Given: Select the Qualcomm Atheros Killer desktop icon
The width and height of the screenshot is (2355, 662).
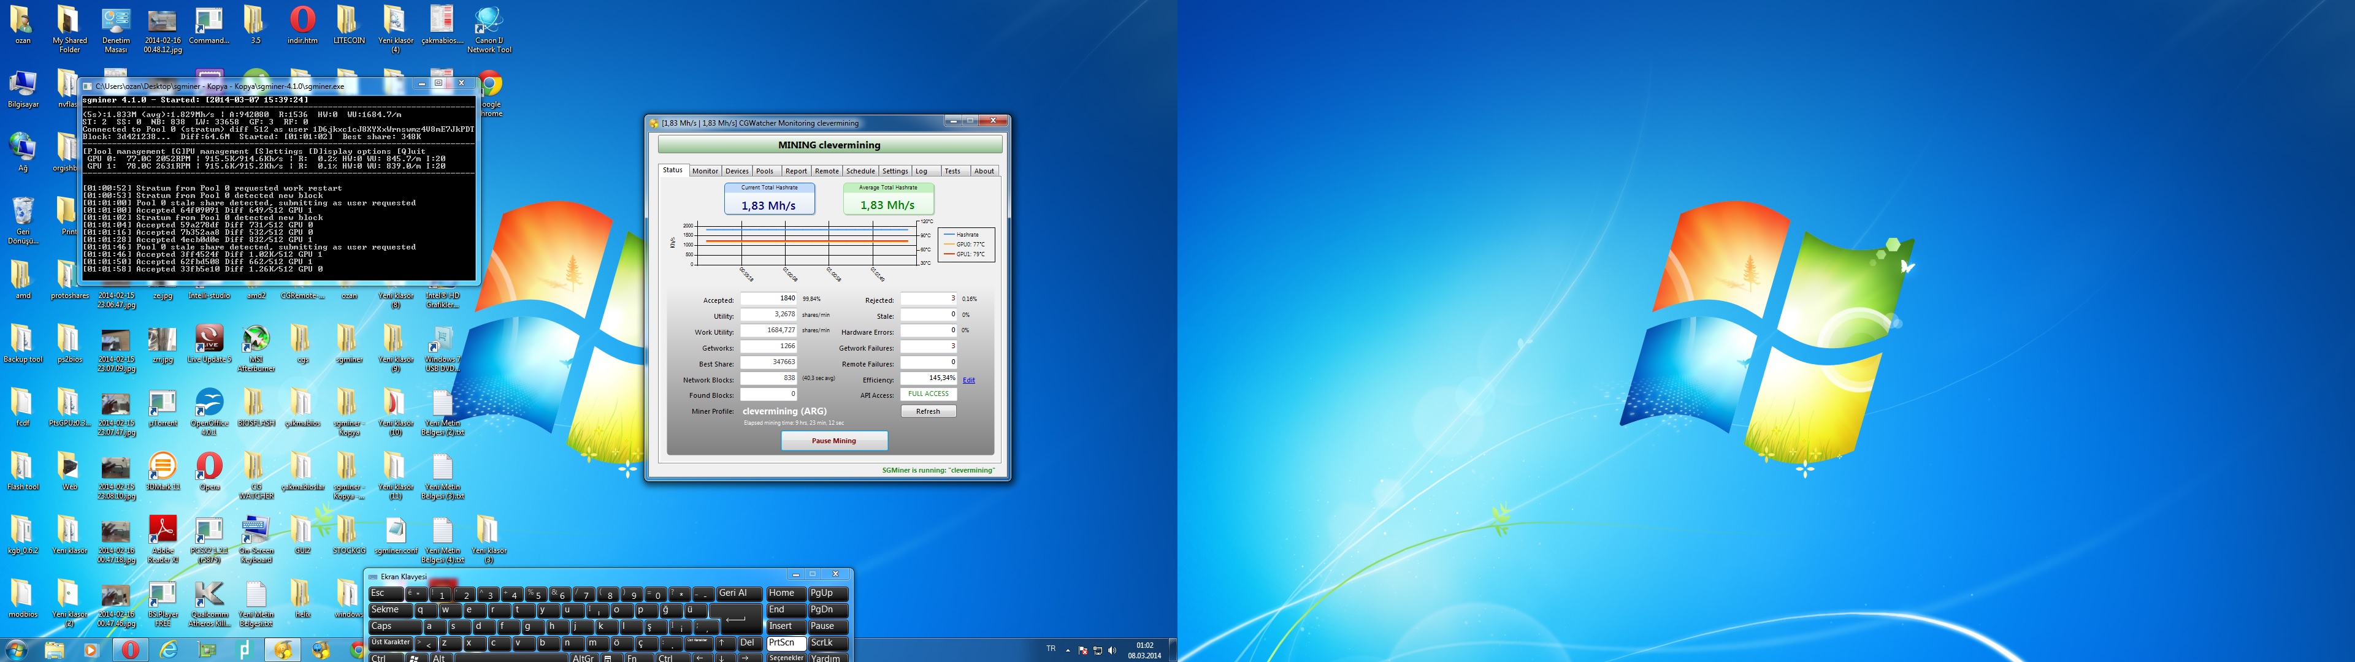Looking at the screenshot, I should click(209, 604).
